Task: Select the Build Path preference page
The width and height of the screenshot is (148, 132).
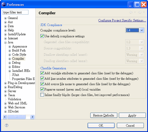Action: tap(19, 50)
